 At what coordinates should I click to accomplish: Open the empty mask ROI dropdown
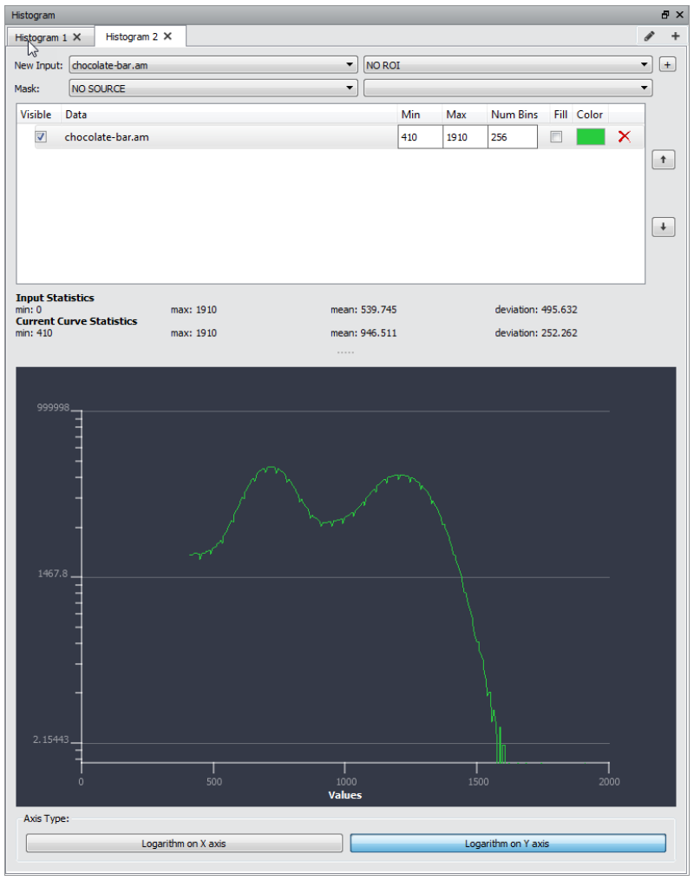point(507,89)
